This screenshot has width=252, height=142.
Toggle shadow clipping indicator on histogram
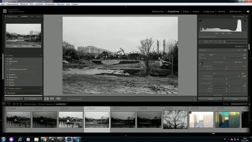click(200, 21)
